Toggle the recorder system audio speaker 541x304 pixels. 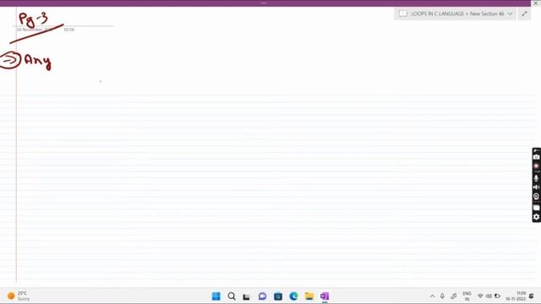[536, 187]
